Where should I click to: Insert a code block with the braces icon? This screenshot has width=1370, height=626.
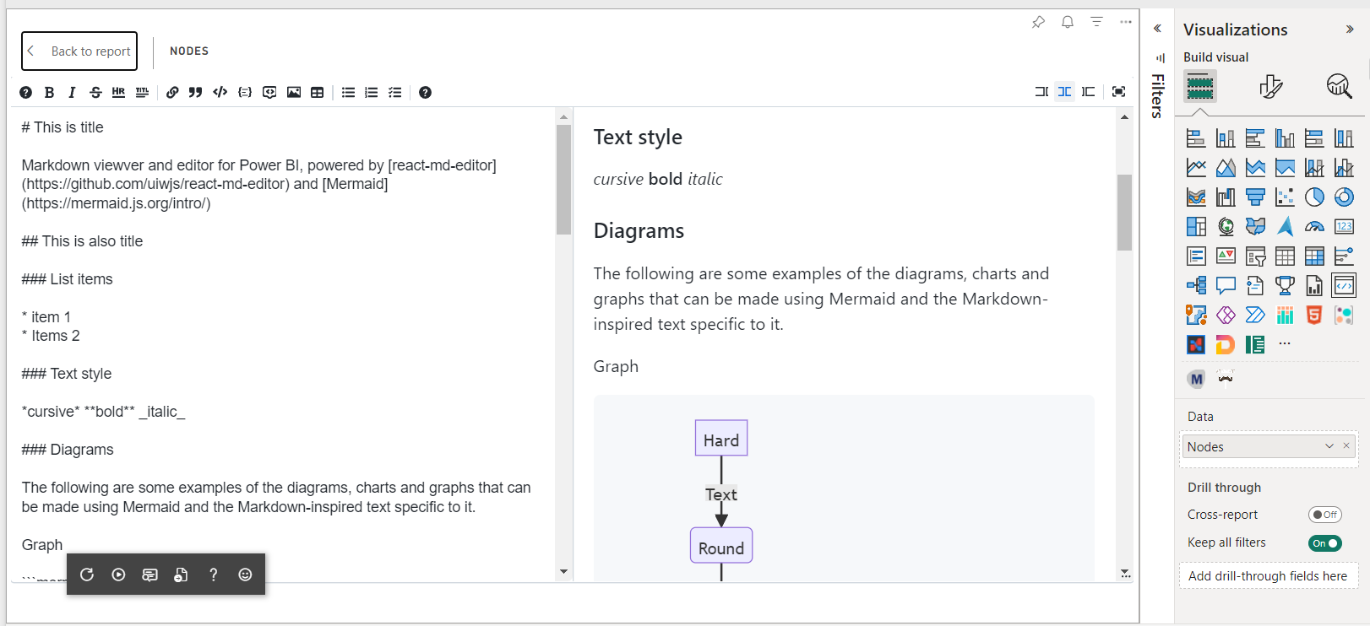coord(245,93)
